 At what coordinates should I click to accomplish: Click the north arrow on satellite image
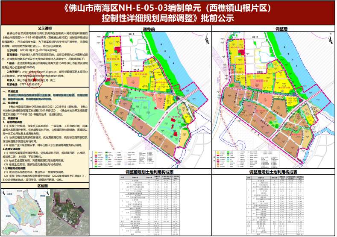pos(48,193)
